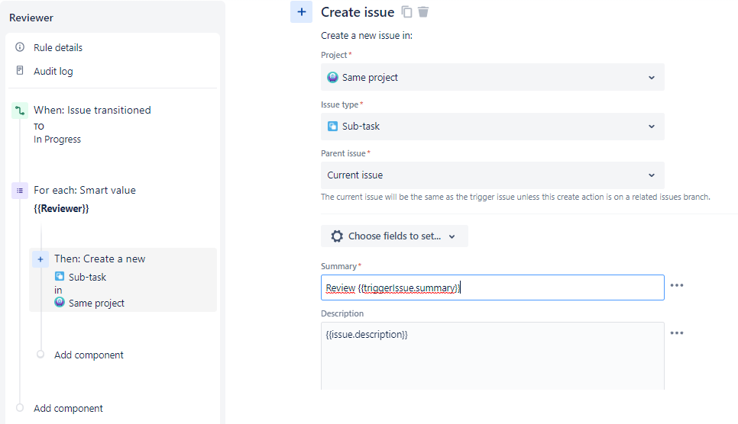738x424 pixels.
Task: Click the Audit log document icon
Action: pos(20,70)
